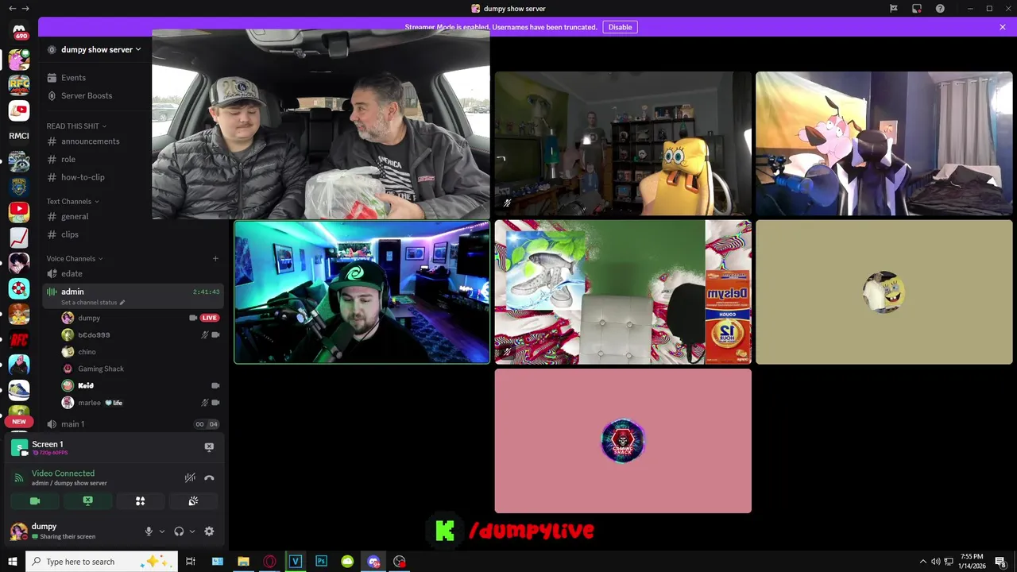Open activities launcher button
Viewport: 1017px width, 572px height.
point(140,501)
